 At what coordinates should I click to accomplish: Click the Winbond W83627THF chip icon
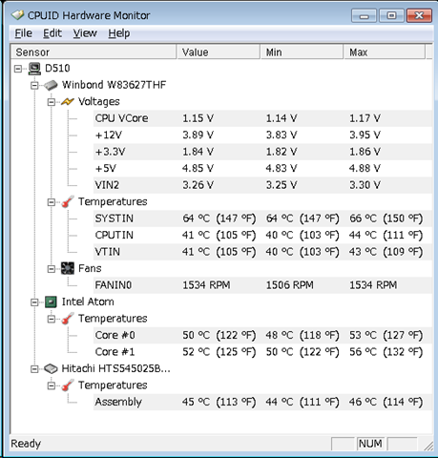tap(51, 85)
